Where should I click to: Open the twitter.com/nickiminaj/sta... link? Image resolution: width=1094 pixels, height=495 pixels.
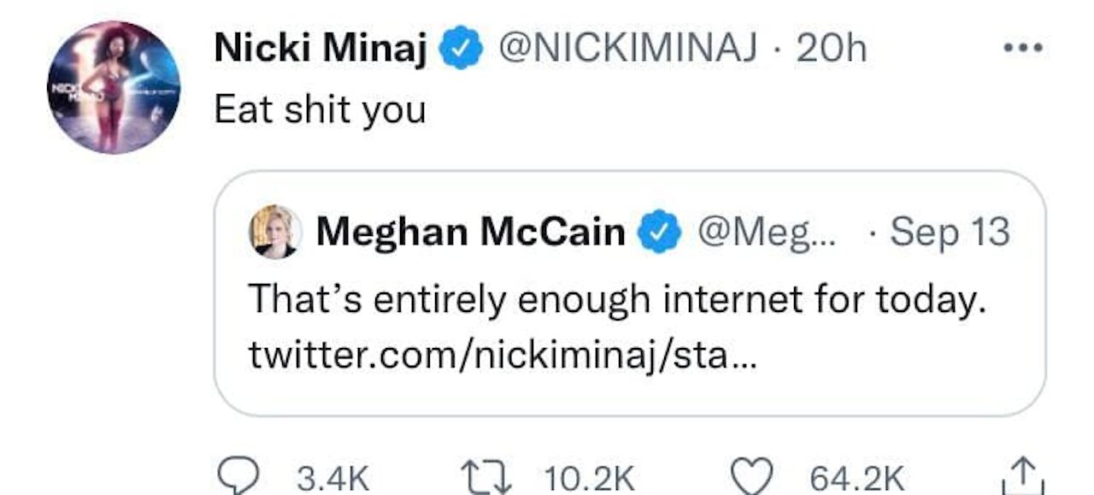click(503, 355)
